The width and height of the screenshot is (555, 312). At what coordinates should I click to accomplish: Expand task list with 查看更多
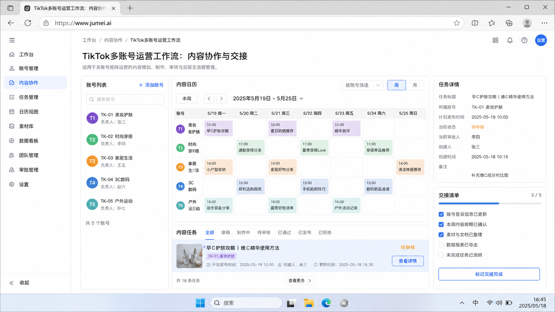coord(300,281)
